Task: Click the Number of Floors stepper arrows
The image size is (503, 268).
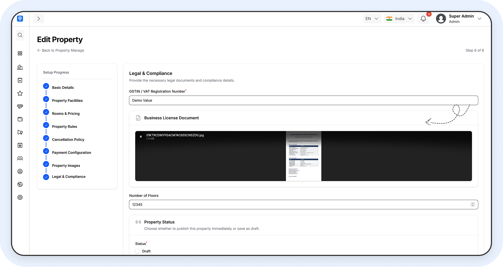Action: pos(473,204)
